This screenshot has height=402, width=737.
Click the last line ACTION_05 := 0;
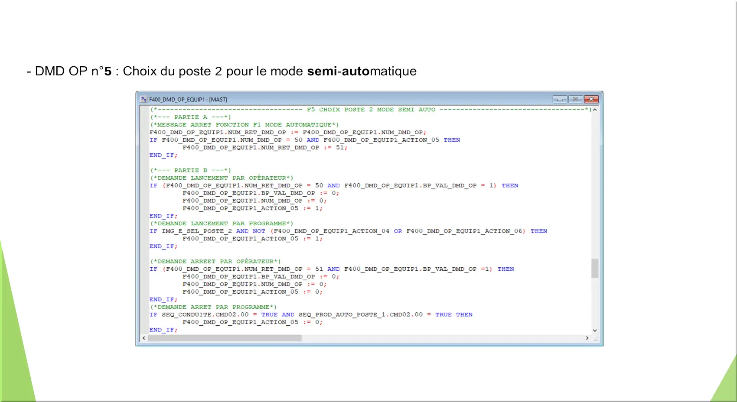click(253, 322)
